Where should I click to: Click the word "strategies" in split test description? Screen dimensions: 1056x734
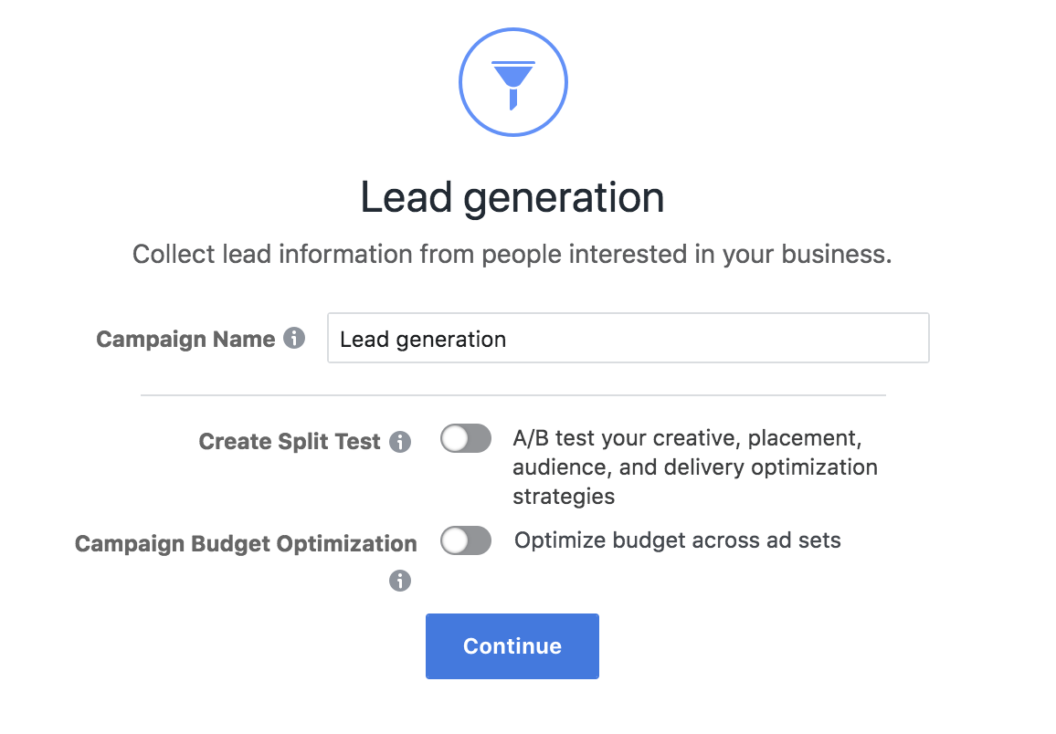[564, 497]
